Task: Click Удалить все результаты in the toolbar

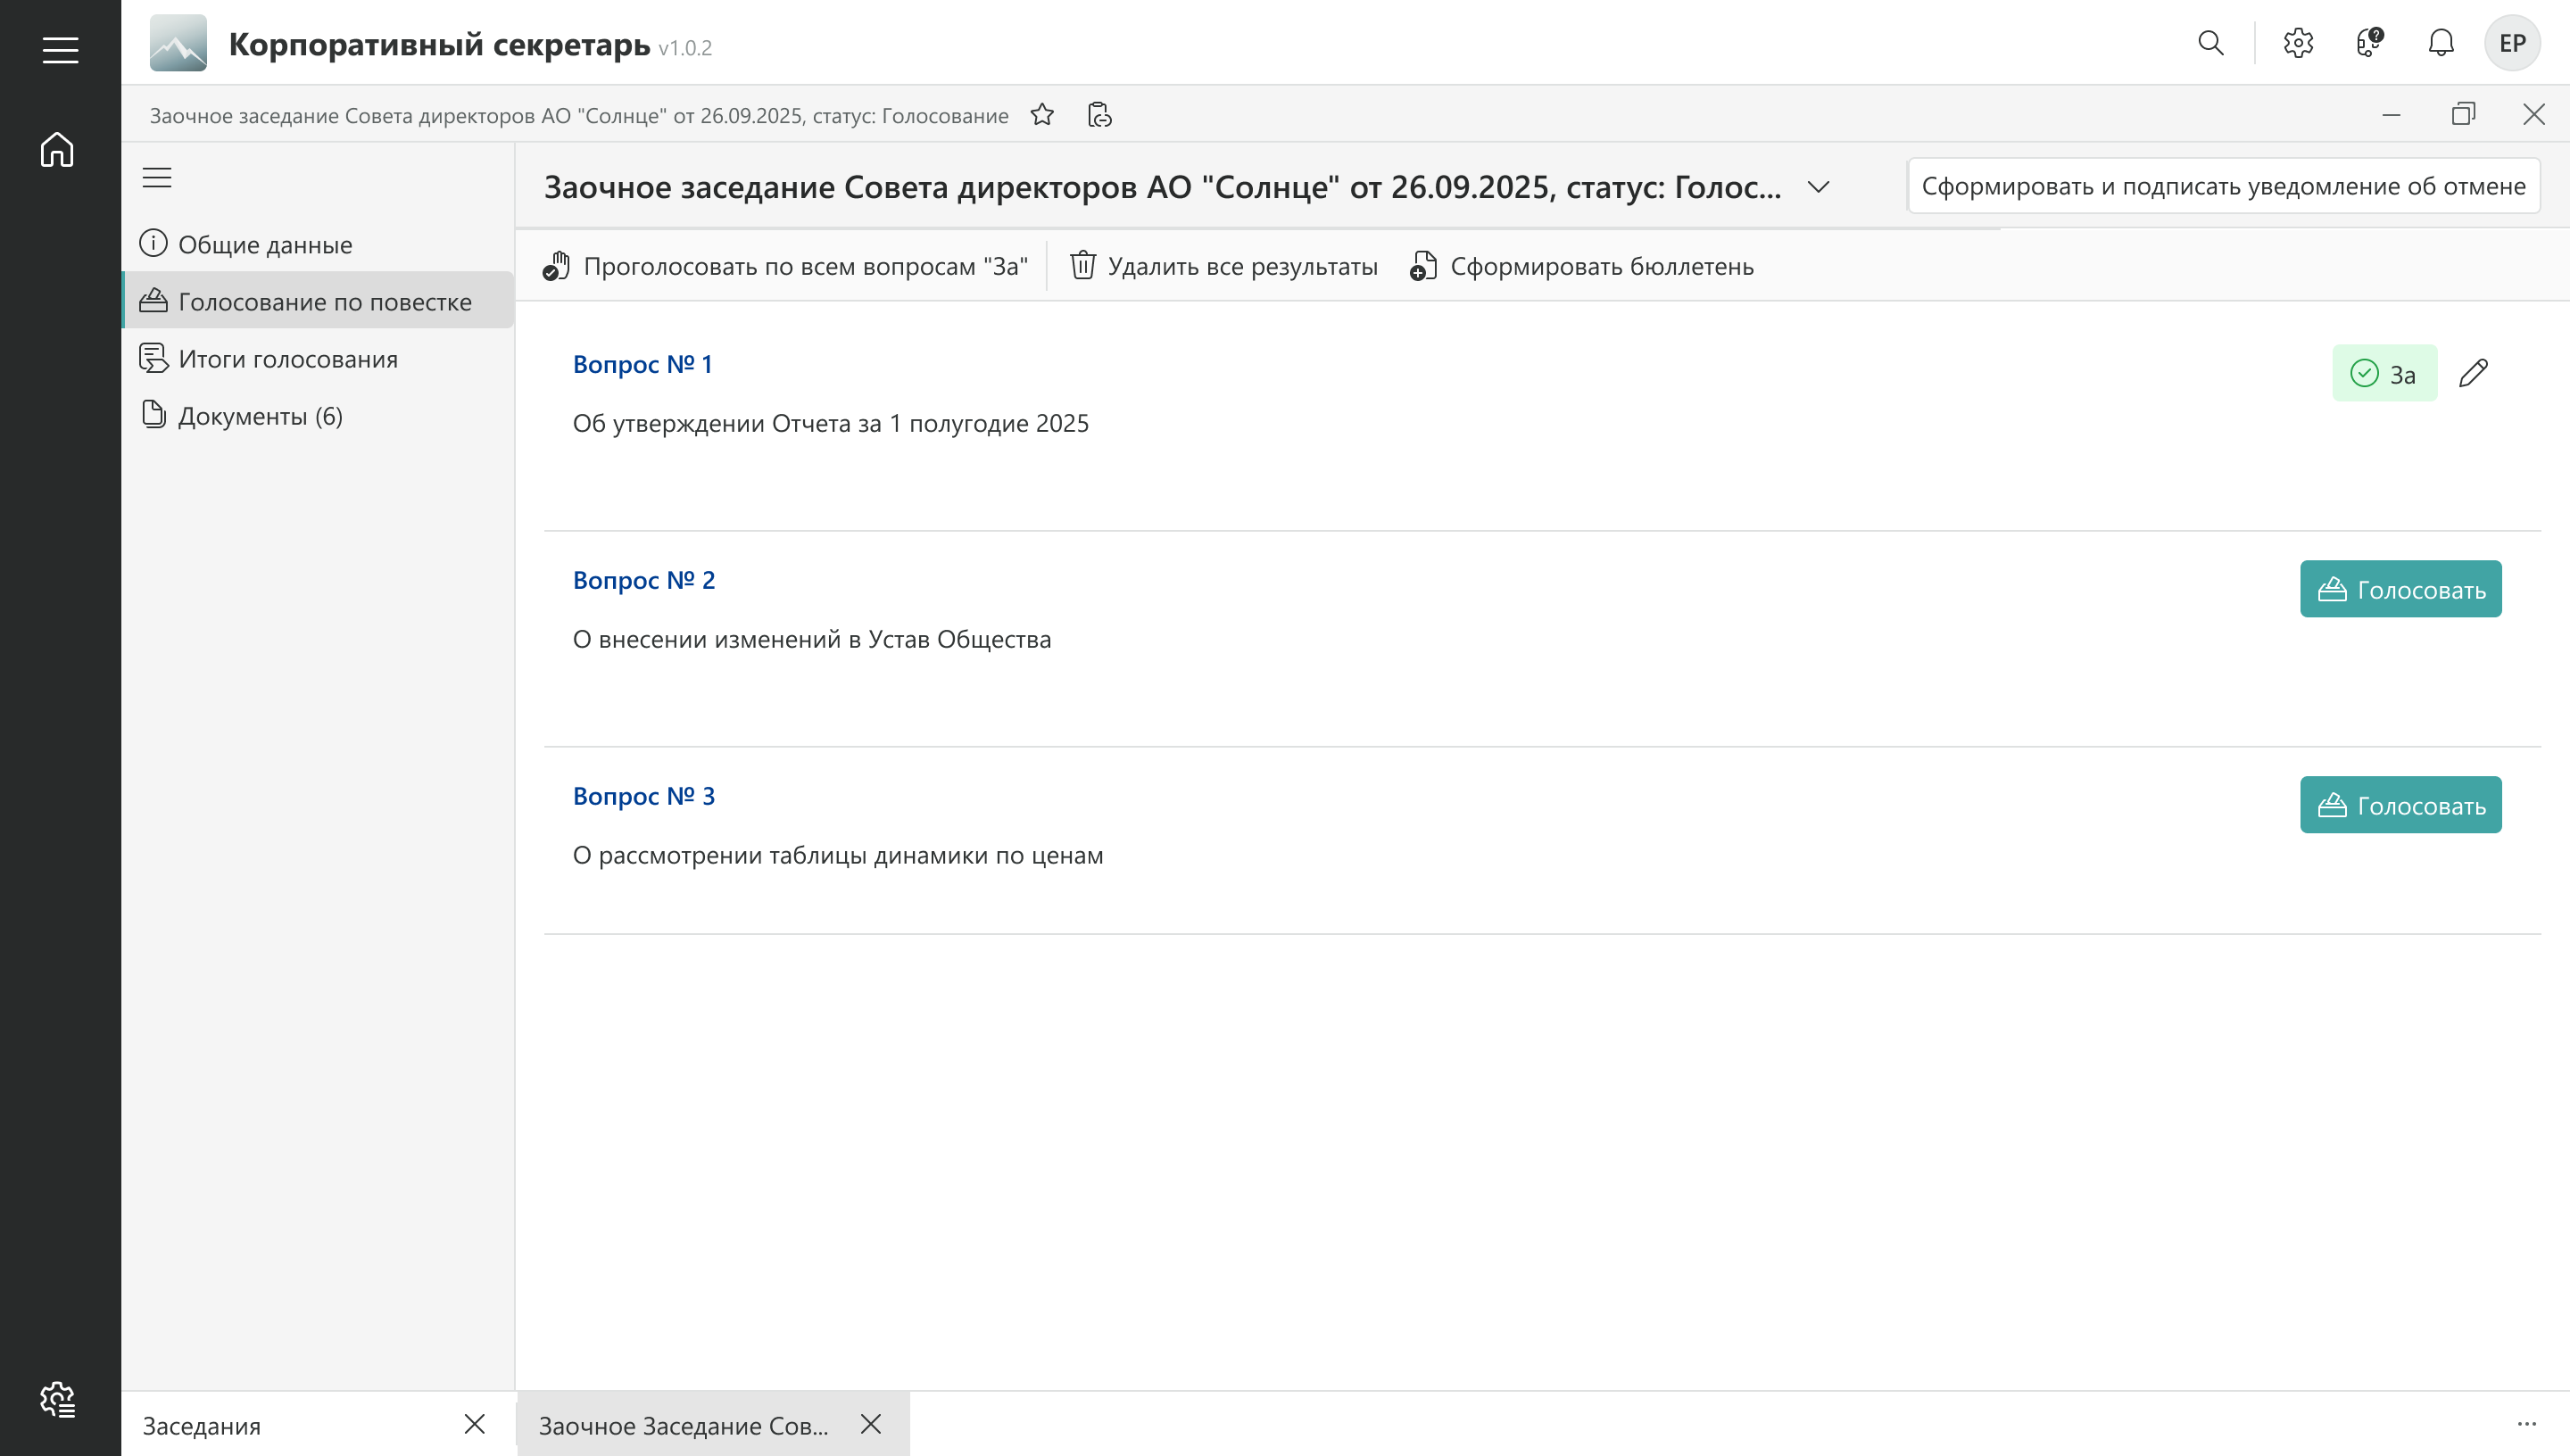Action: click(1223, 266)
